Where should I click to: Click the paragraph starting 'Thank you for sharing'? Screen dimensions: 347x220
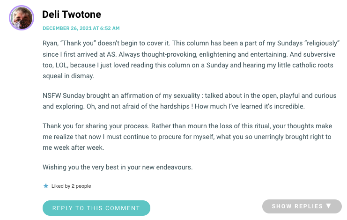pos(187,137)
